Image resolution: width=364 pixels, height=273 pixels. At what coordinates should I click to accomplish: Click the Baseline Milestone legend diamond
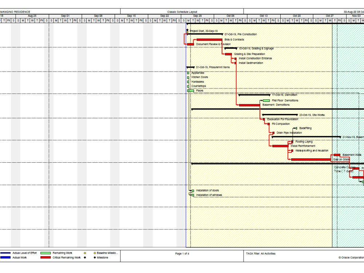[x=95, y=253]
